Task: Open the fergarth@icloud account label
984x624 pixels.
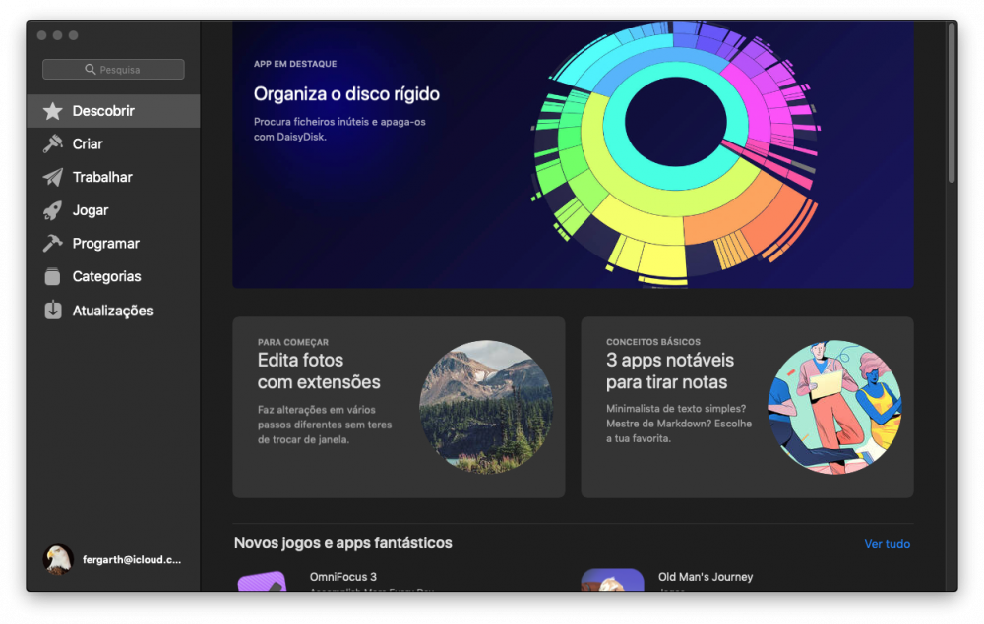Action: [132, 559]
